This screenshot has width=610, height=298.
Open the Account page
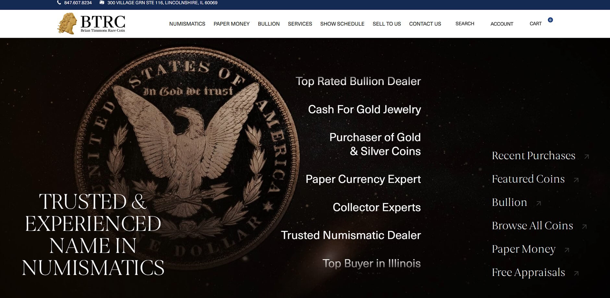click(x=502, y=24)
